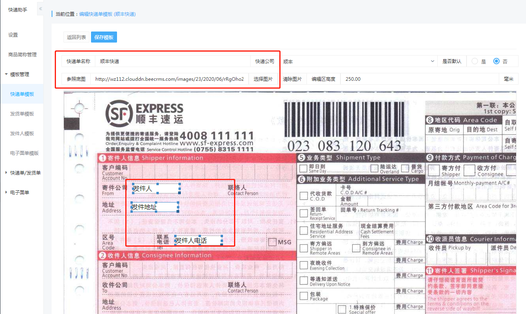Open 发件人模板 in the sidebar

click(22, 134)
